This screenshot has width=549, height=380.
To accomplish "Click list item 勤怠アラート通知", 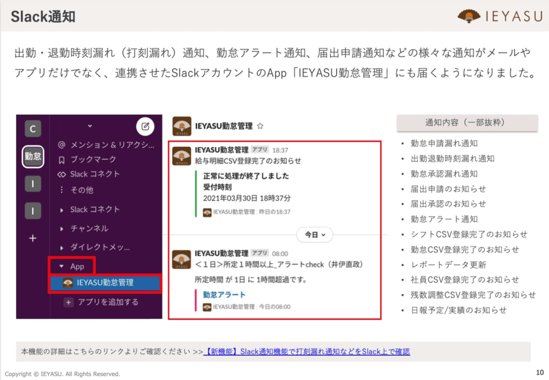I will point(444,219).
